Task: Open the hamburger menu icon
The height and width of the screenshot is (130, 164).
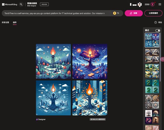Action: point(160,4)
